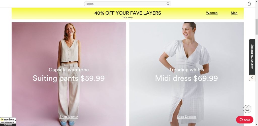Open Join for Free Delivery tab

[x=252, y=57]
